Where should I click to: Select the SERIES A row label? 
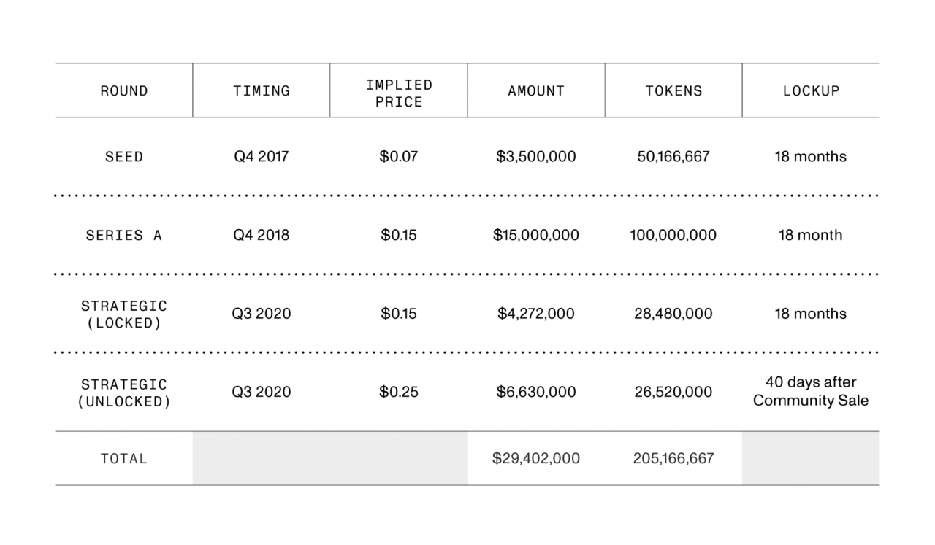pos(124,236)
